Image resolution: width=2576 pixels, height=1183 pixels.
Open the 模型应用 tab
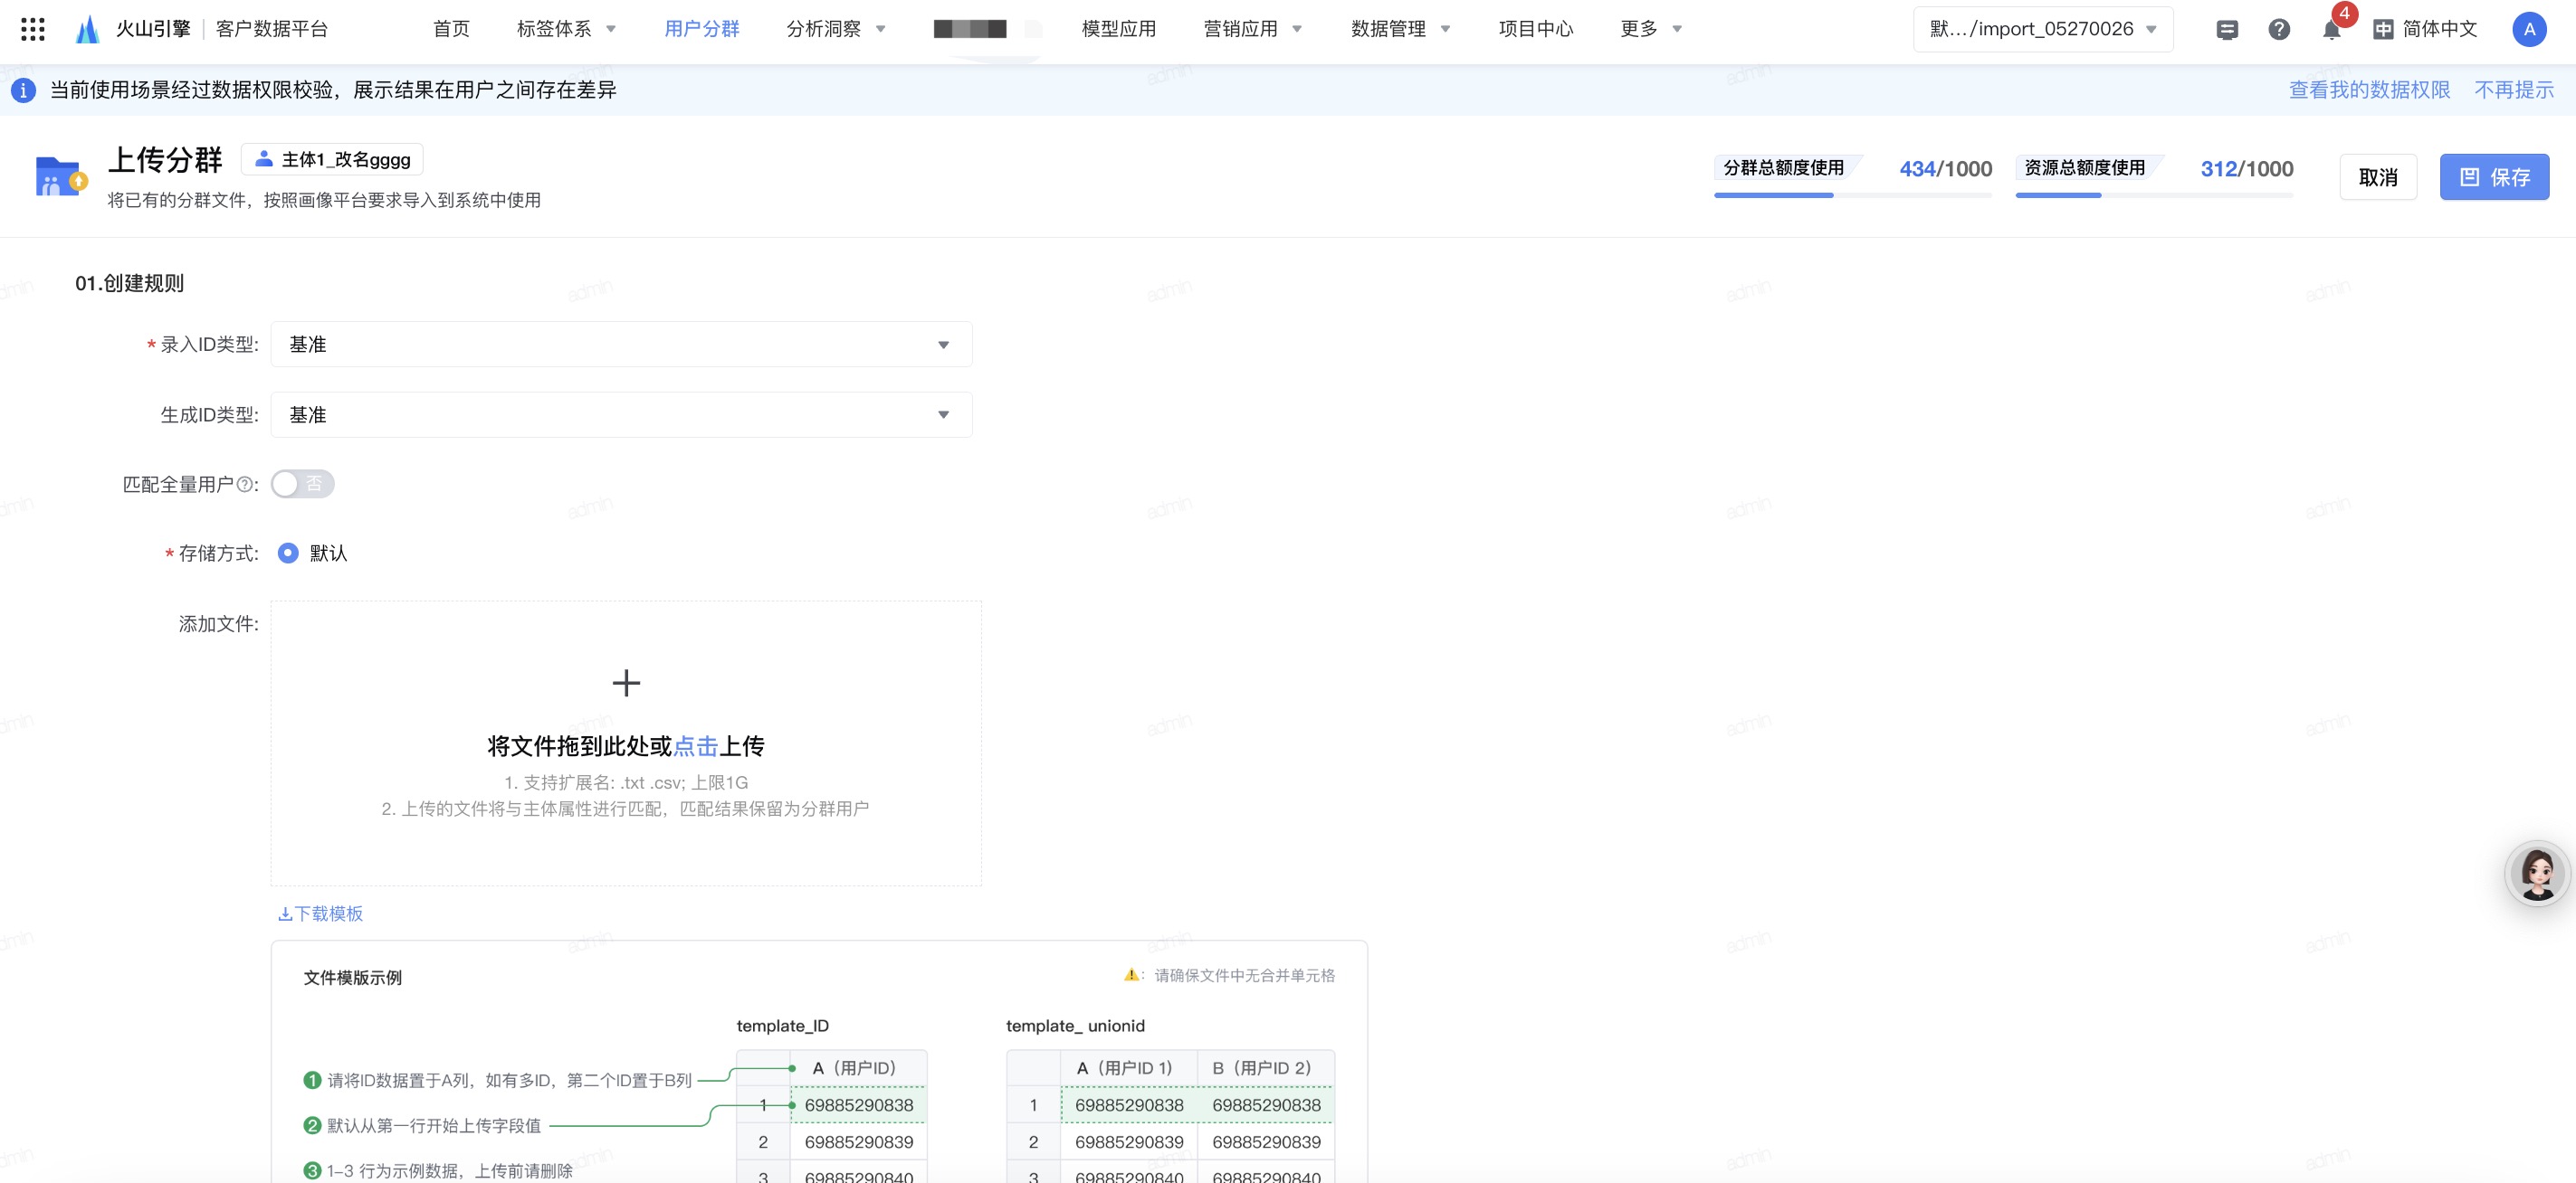click(1118, 29)
